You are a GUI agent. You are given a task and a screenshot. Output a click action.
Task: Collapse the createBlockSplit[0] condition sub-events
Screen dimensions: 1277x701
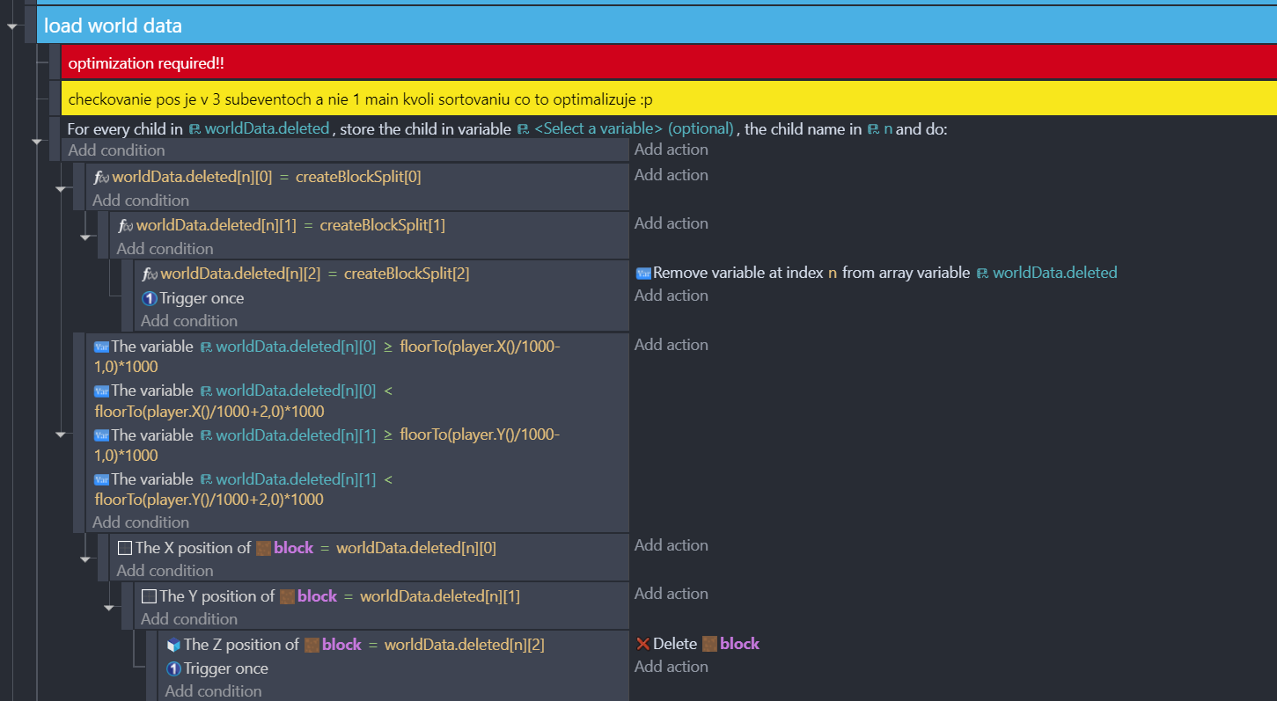coord(61,188)
